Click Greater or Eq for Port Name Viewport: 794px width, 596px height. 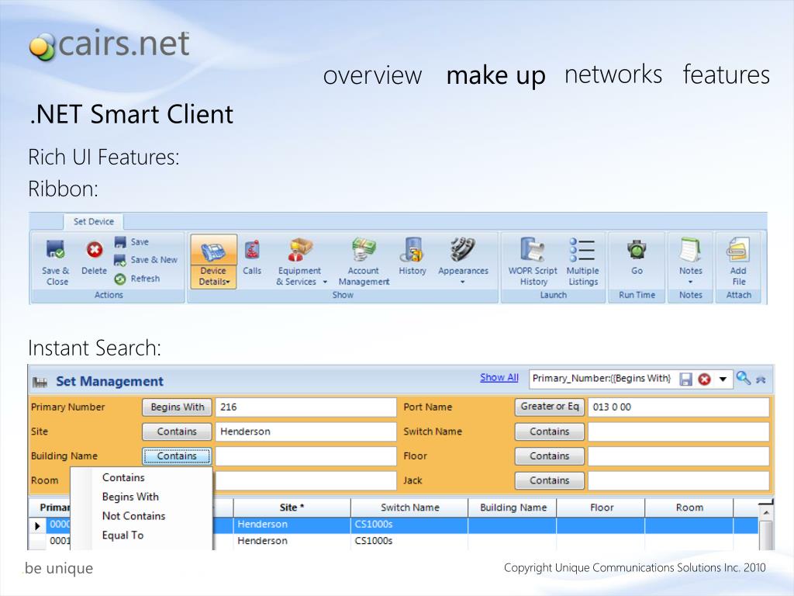click(550, 407)
